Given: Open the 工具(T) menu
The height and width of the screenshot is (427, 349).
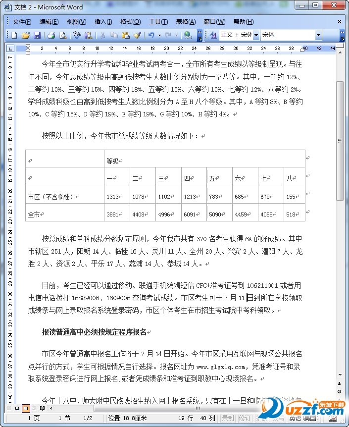Looking at the screenshot, I should click(x=158, y=22).
